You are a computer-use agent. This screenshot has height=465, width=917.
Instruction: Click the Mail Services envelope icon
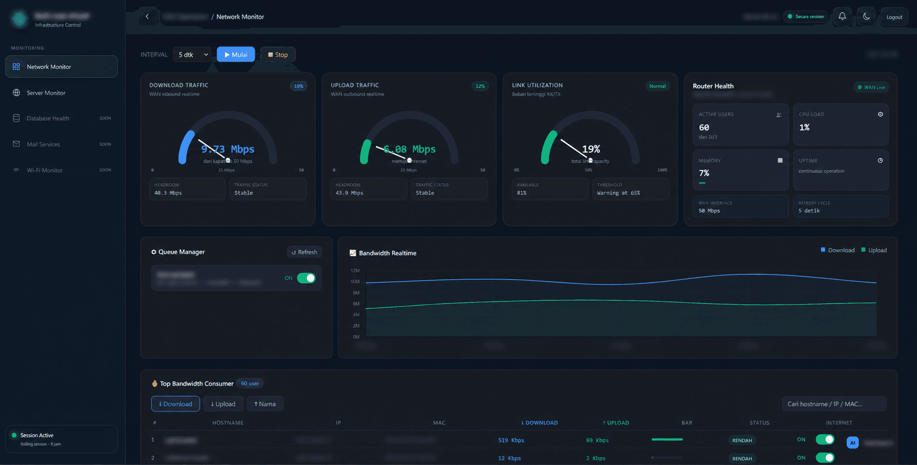point(16,144)
